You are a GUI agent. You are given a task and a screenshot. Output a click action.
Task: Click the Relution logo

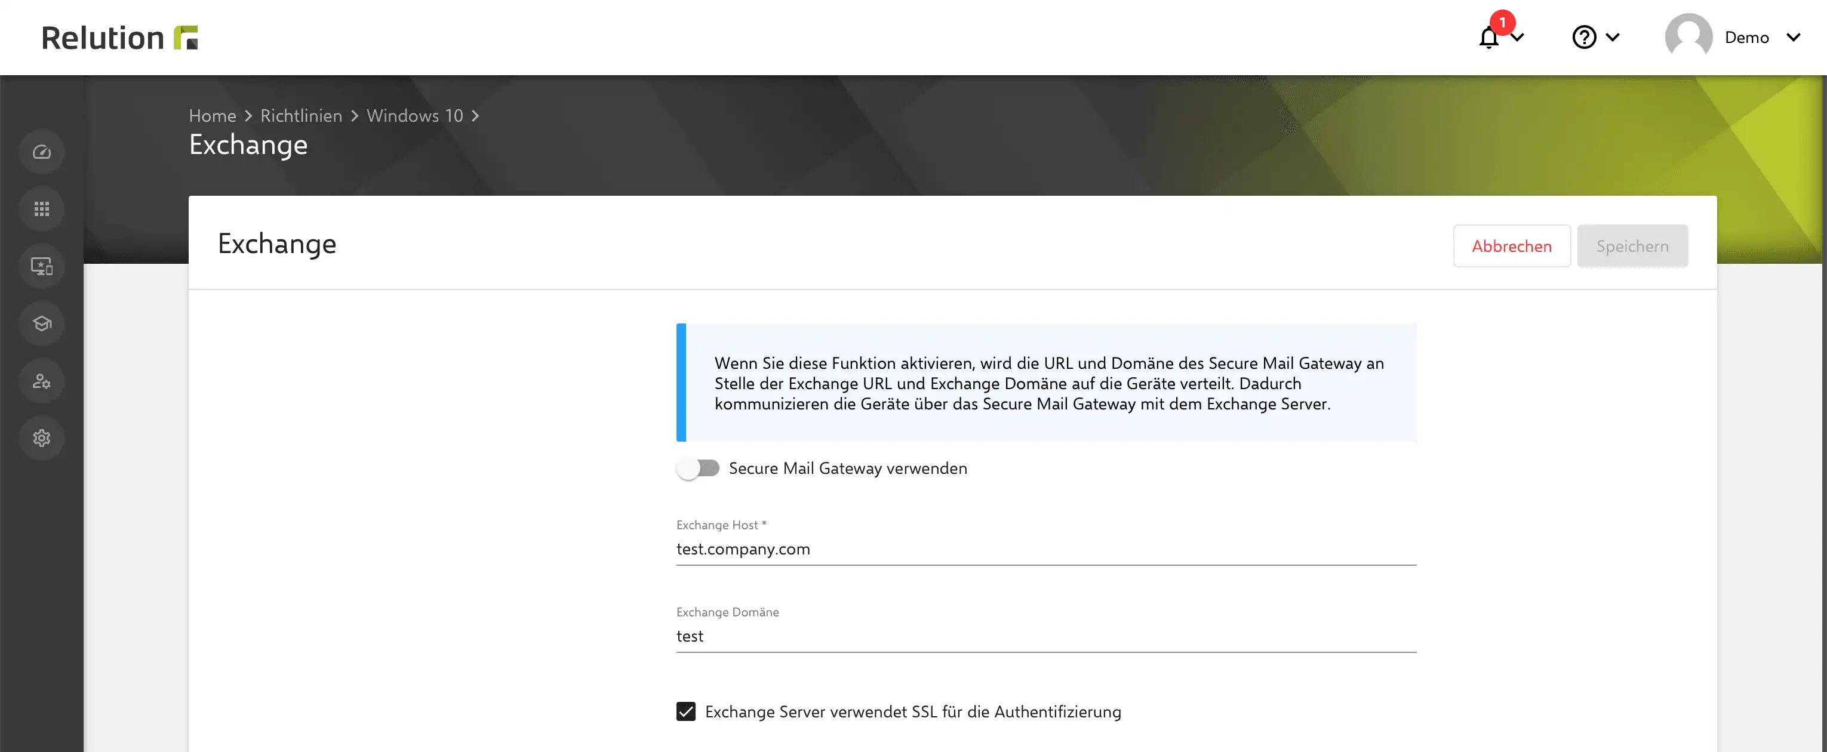coord(119,38)
